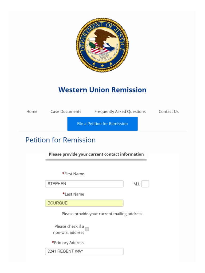Navigate to Contact Us
This screenshot has width=205, height=273.
[x=168, y=111]
